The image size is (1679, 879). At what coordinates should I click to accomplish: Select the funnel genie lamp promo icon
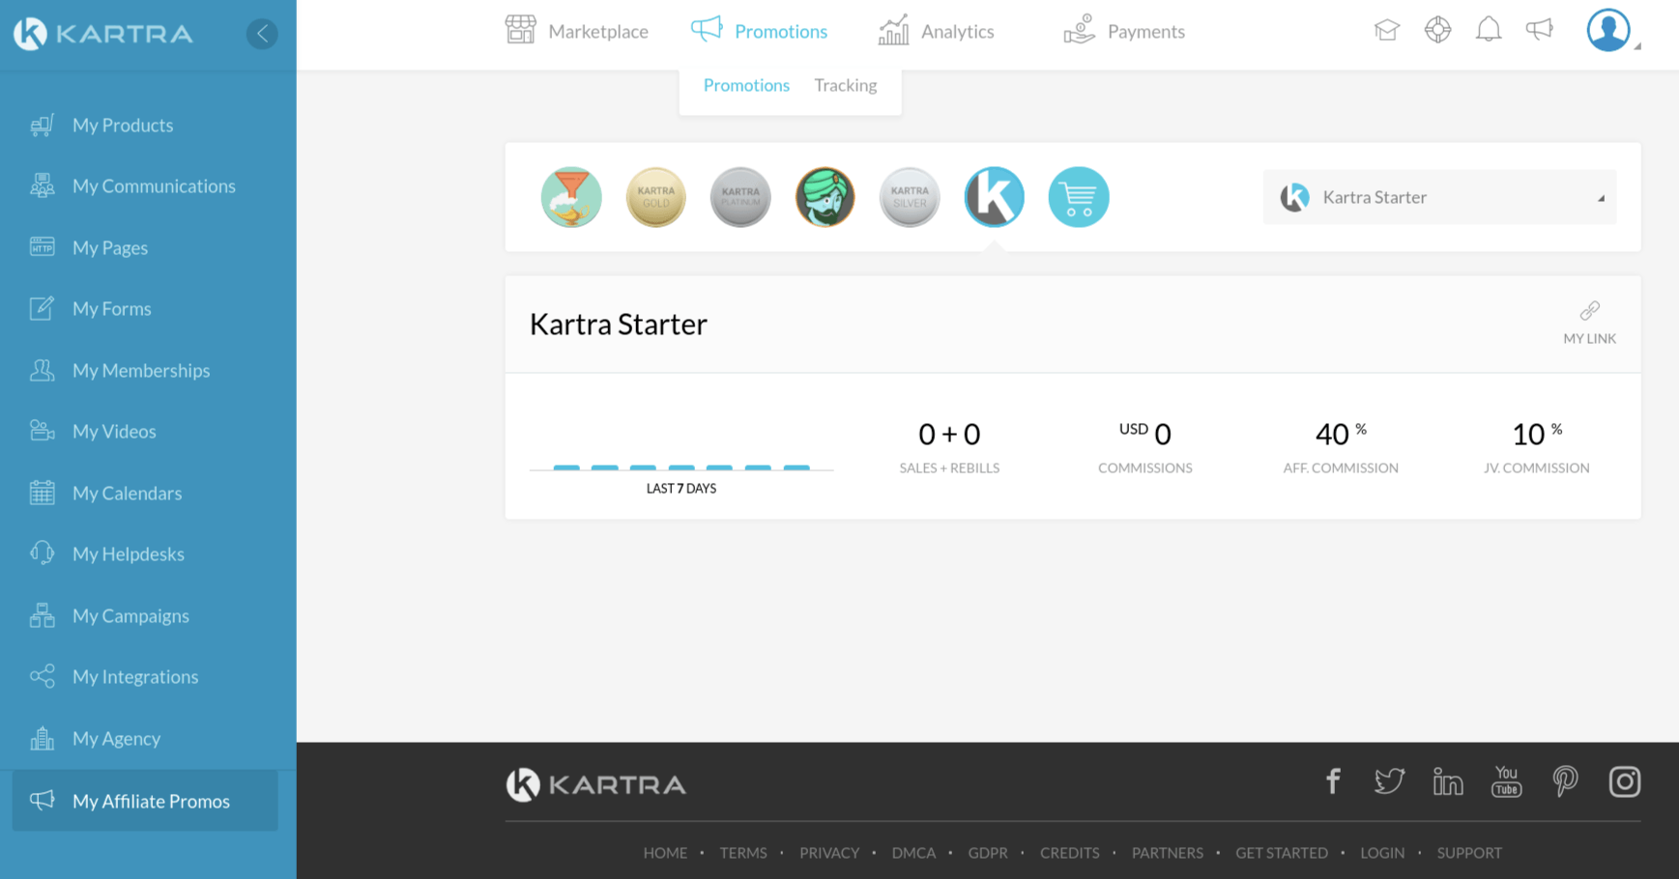click(x=571, y=197)
